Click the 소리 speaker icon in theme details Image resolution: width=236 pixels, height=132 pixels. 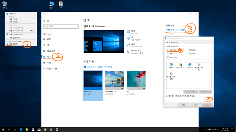(128, 45)
